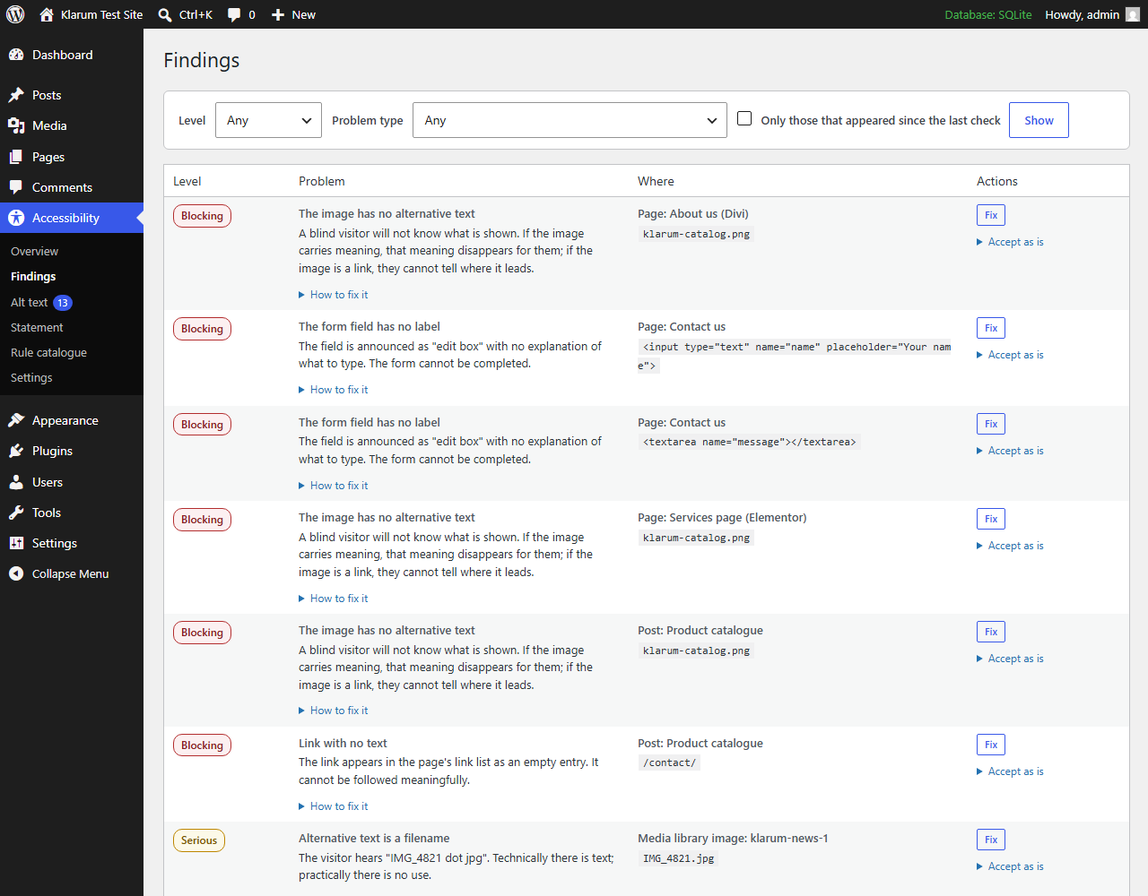This screenshot has width=1148, height=896.
Task: Click the Posts pushpin icon
Action: coord(16,95)
